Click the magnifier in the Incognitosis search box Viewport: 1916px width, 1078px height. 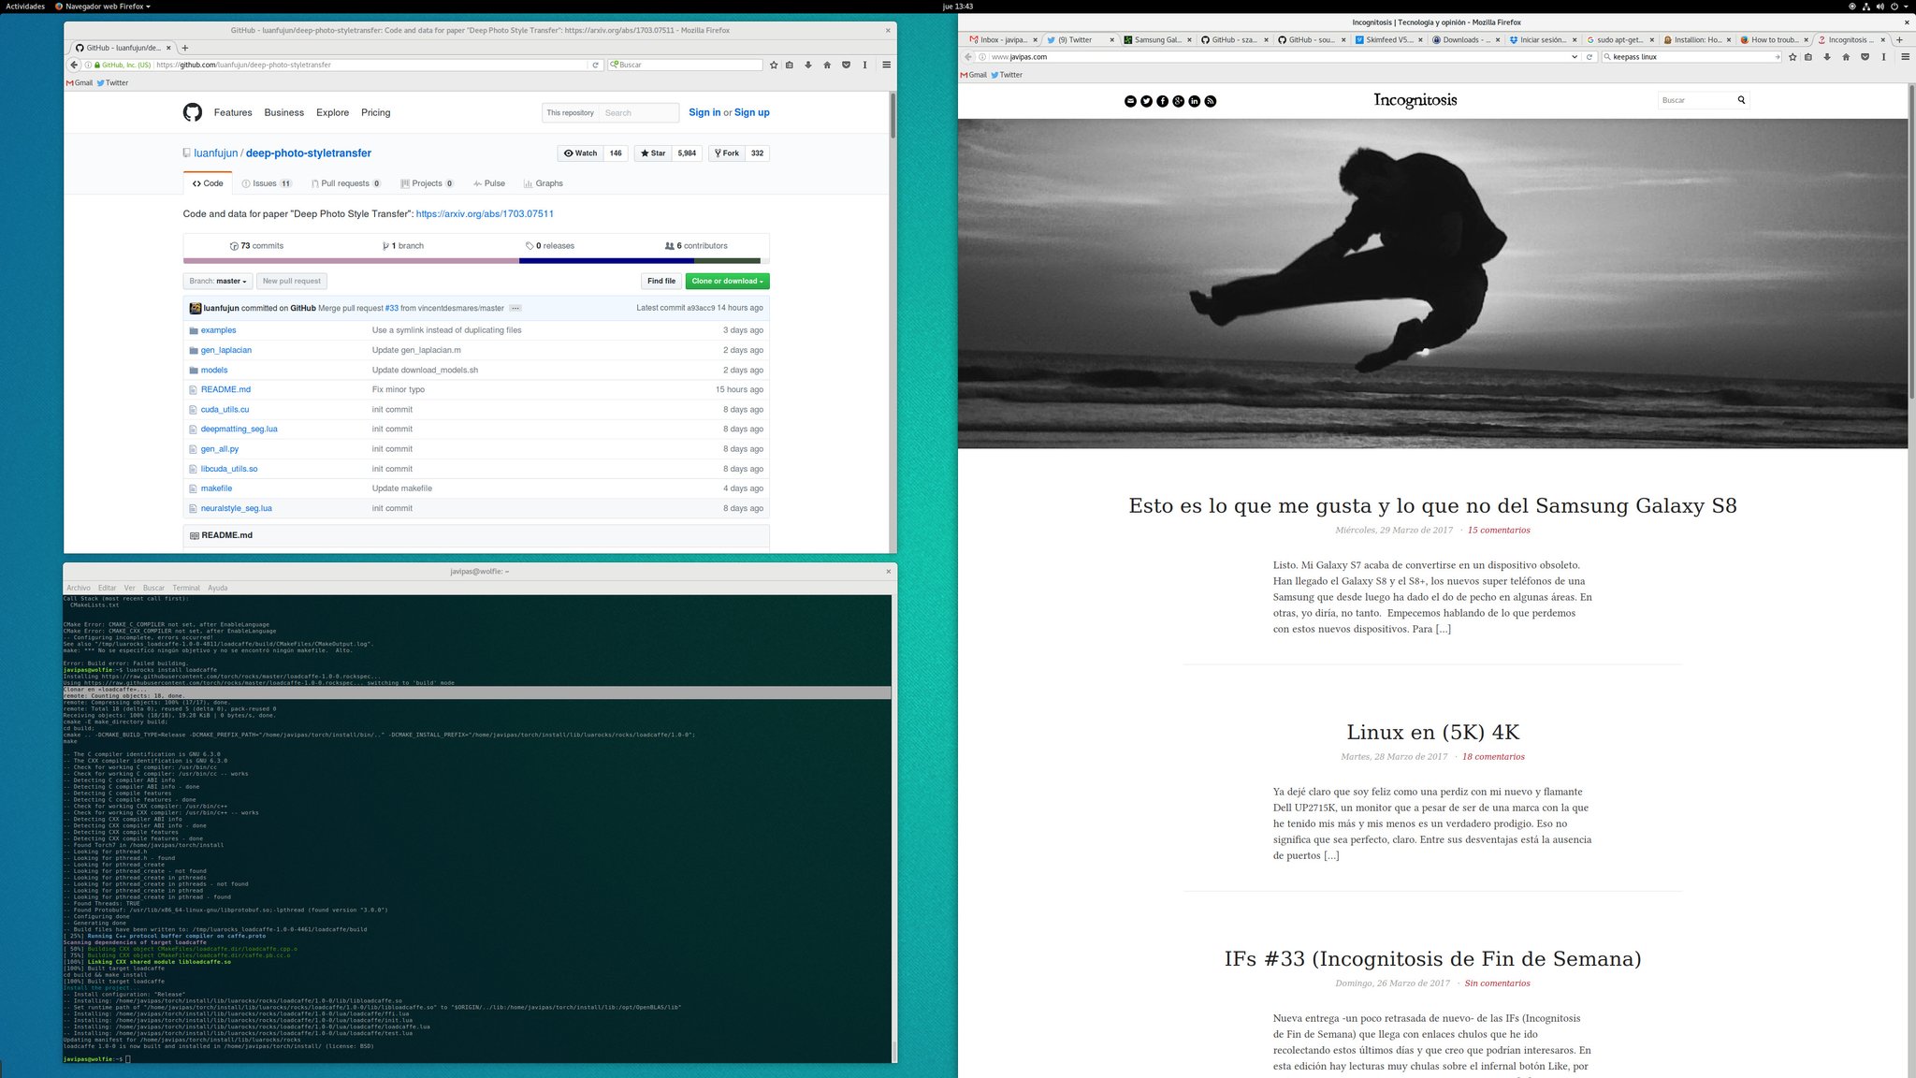1741,100
